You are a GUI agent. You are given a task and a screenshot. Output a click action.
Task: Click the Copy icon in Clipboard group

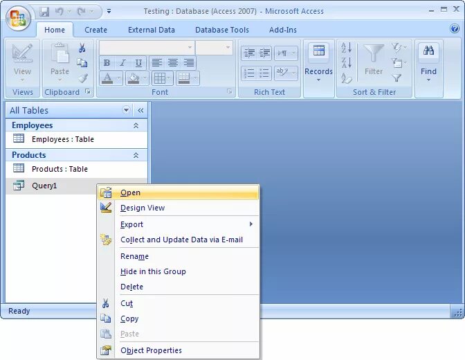(x=82, y=62)
